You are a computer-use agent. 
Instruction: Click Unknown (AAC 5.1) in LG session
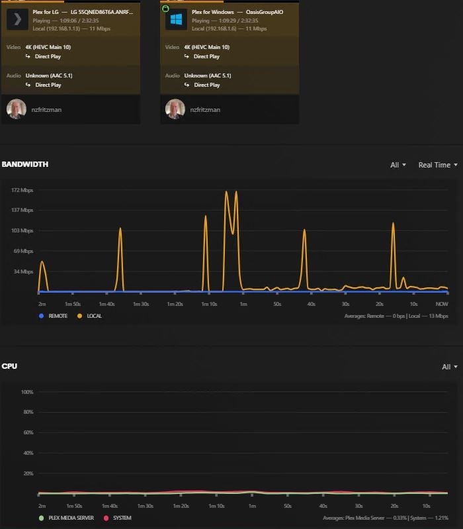(49, 75)
